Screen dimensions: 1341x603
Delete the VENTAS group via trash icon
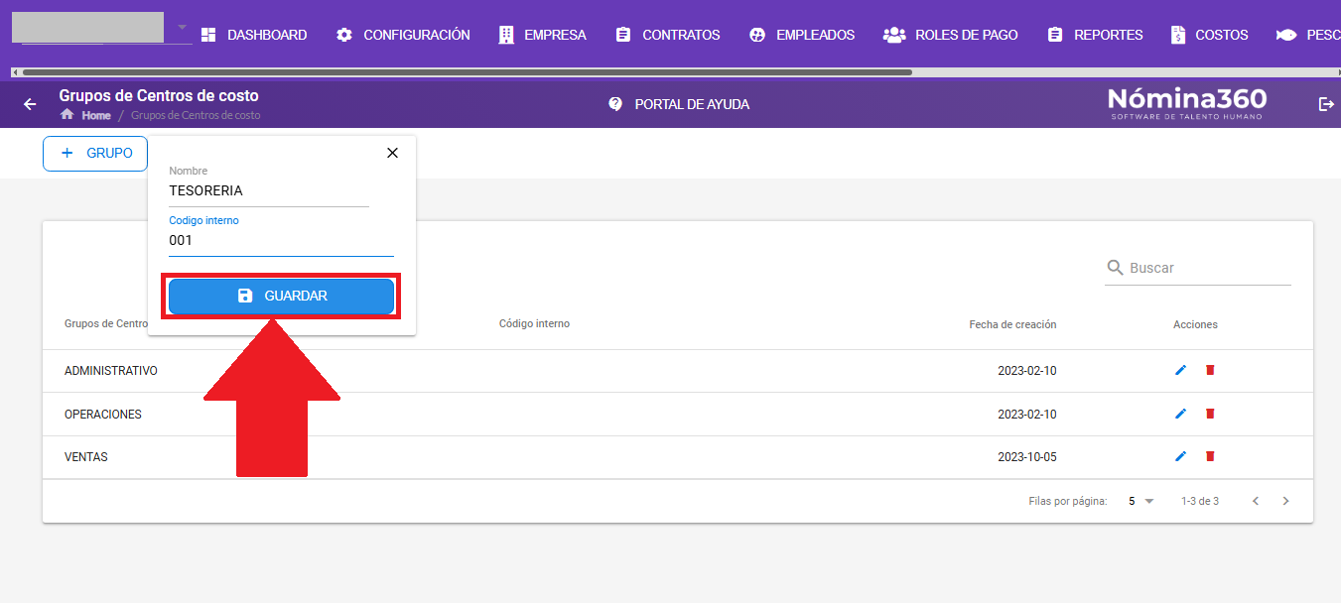coord(1209,456)
